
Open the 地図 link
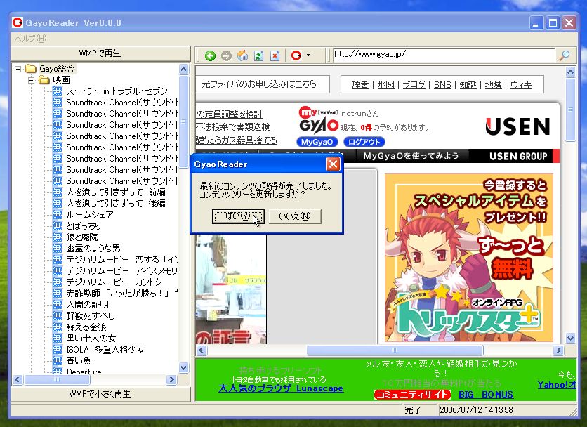[x=385, y=85]
